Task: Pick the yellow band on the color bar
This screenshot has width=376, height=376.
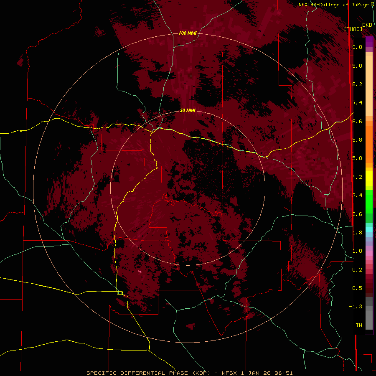Action: point(369,179)
